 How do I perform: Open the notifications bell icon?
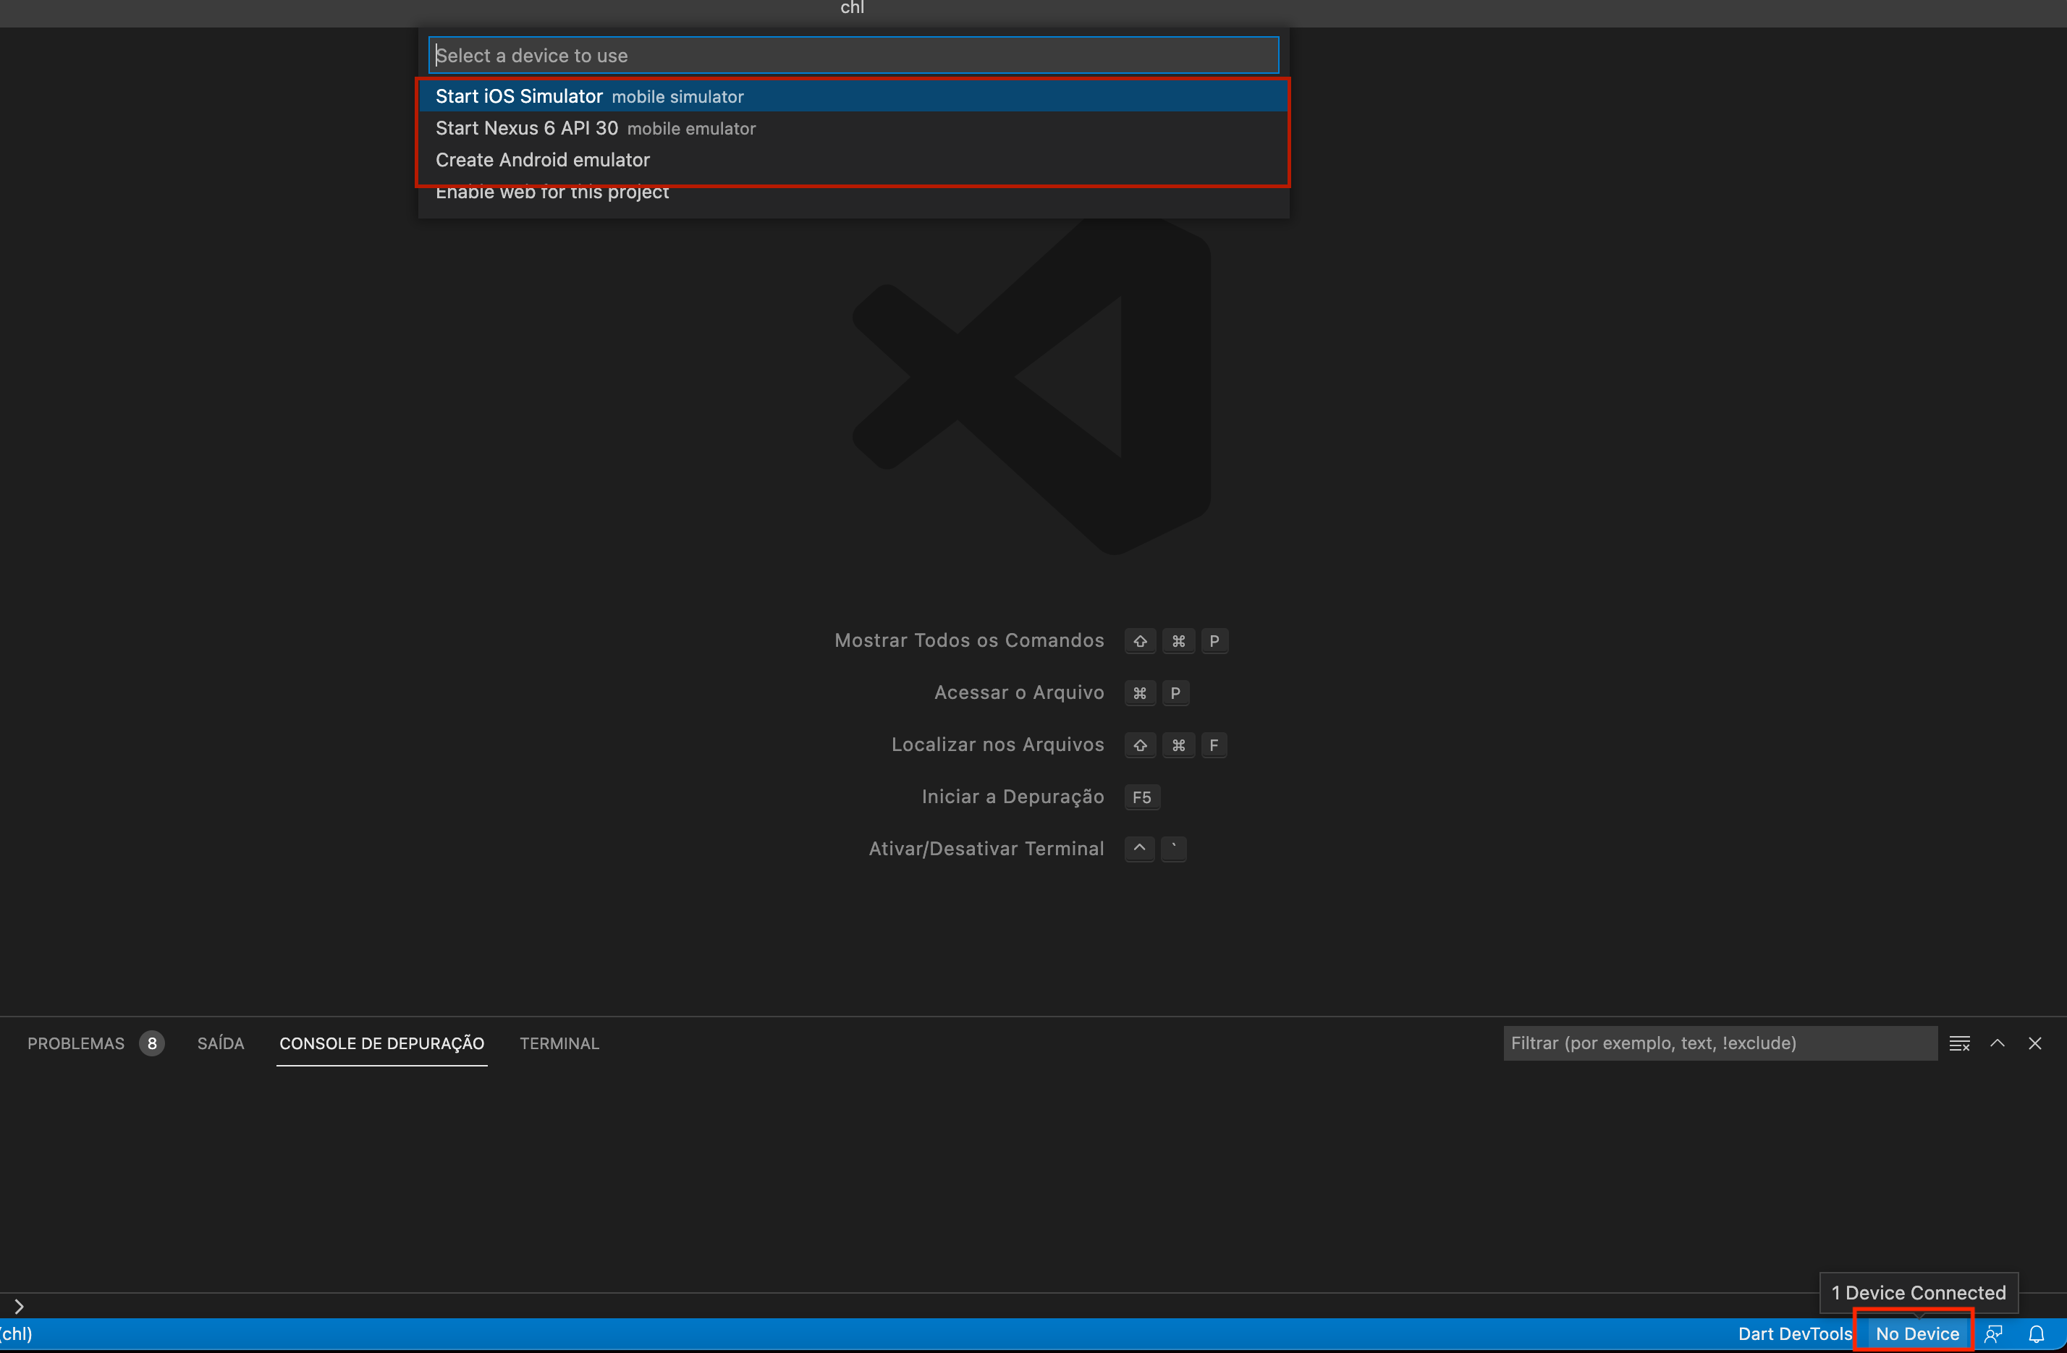[2037, 1334]
